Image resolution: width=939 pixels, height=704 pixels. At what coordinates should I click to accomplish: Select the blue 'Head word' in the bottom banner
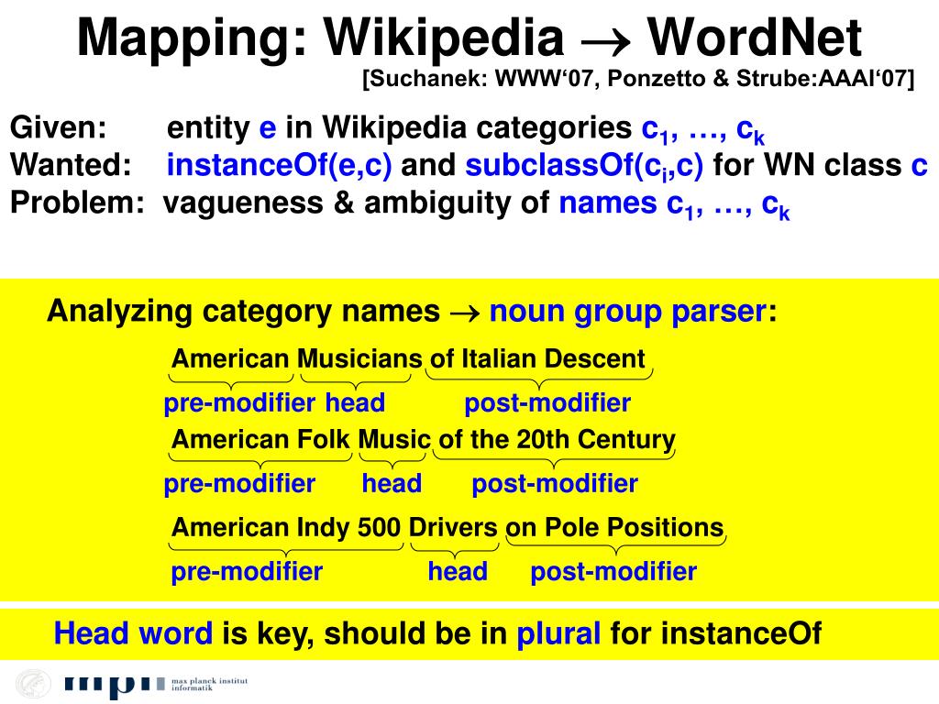click(x=133, y=633)
